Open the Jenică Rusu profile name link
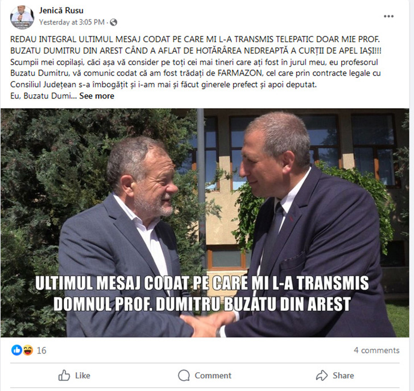This screenshot has height=391, width=414. pos(61,10)
